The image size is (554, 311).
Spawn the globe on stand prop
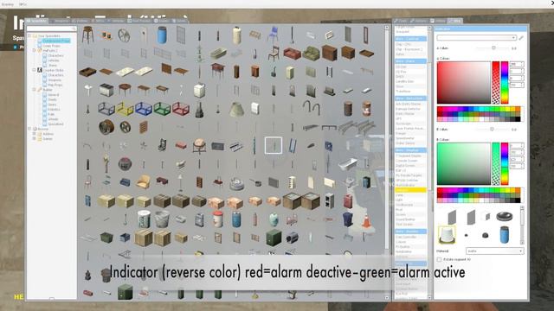tap(199, 146)
